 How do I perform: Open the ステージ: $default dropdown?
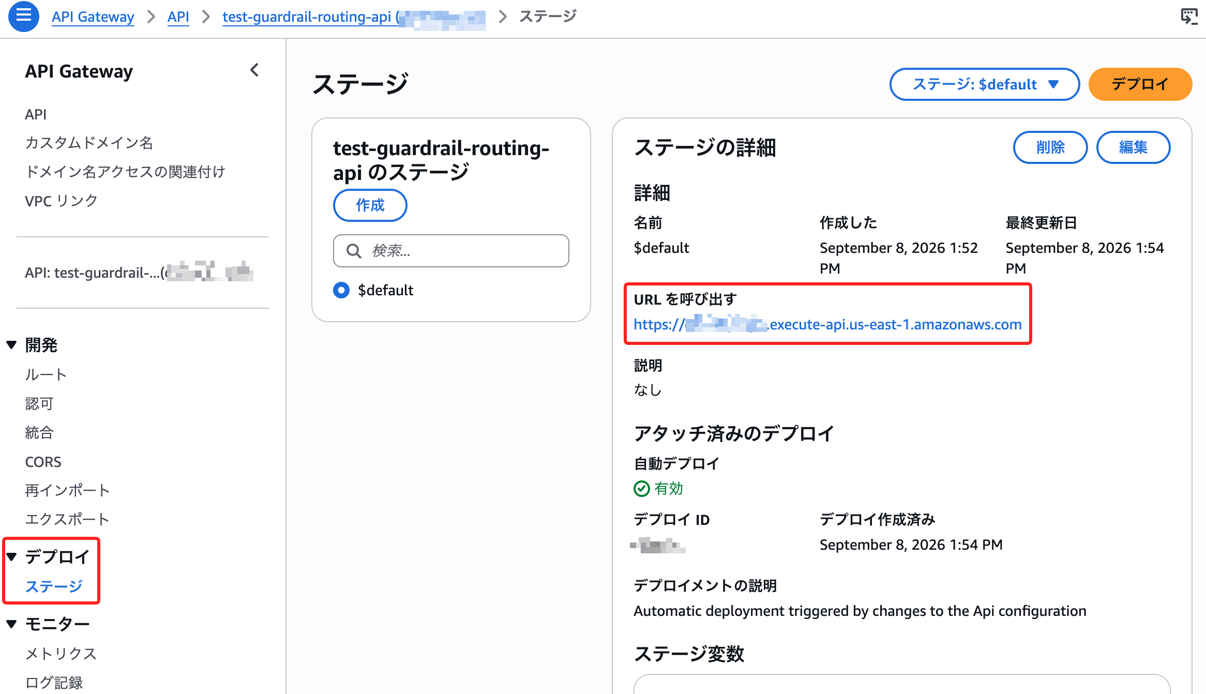(984, 84)
